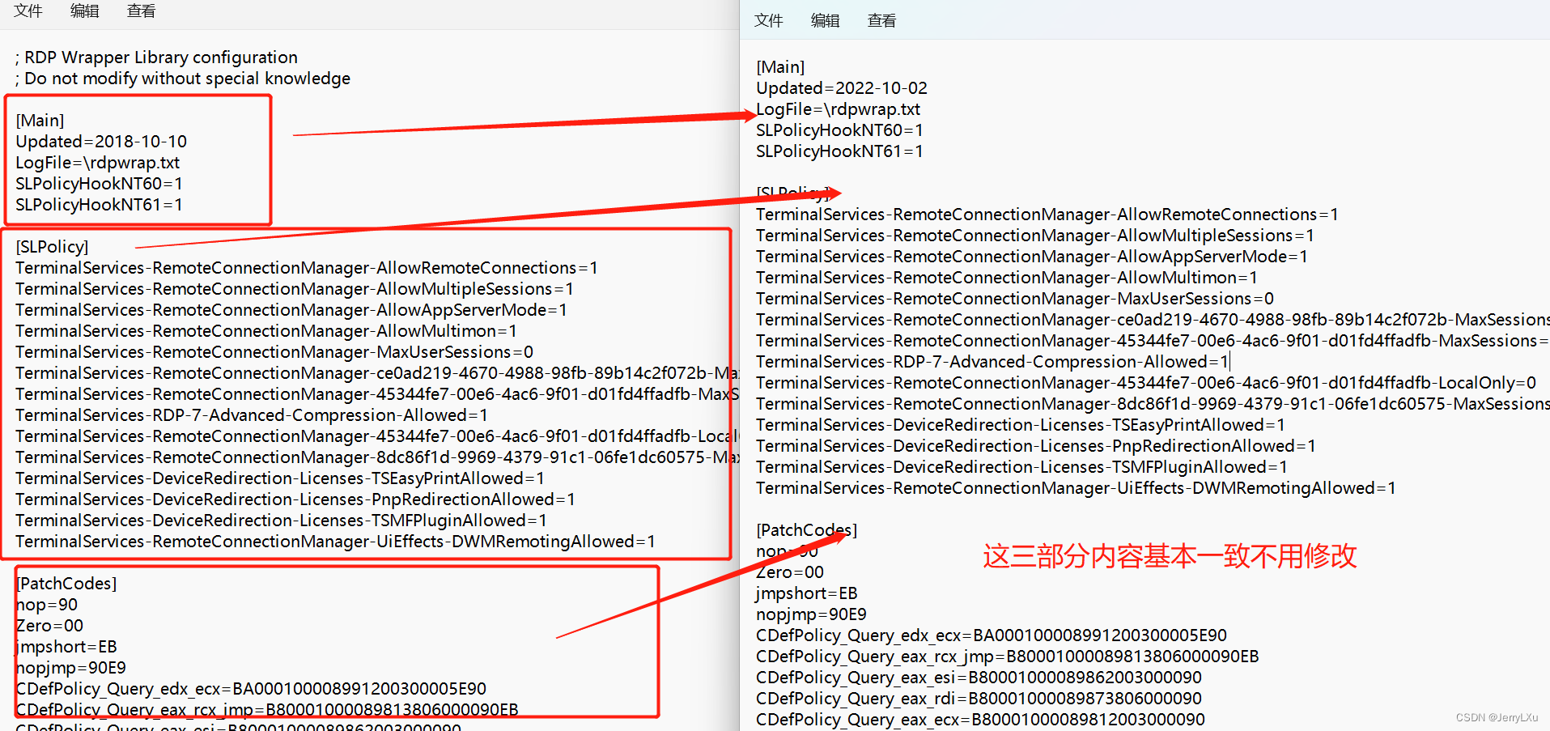Click the DWMRemotingAllowed=1 line in the left window

(335, 542)
